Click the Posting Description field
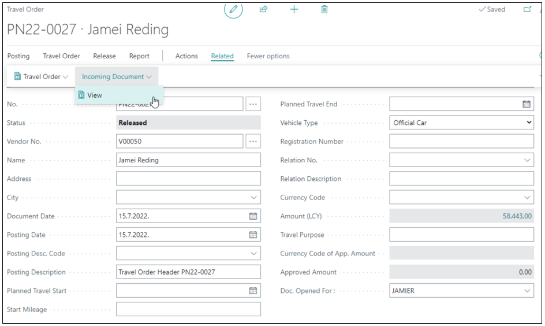 [188, 272]
